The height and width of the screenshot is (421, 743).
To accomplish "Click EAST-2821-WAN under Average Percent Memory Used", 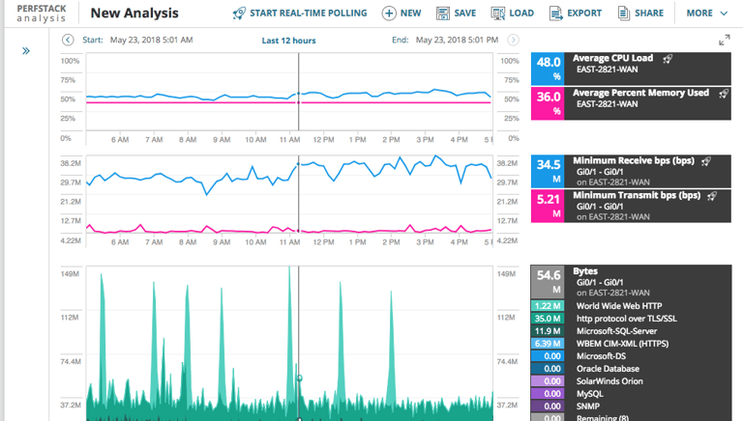I will click(x=607, y=104).
